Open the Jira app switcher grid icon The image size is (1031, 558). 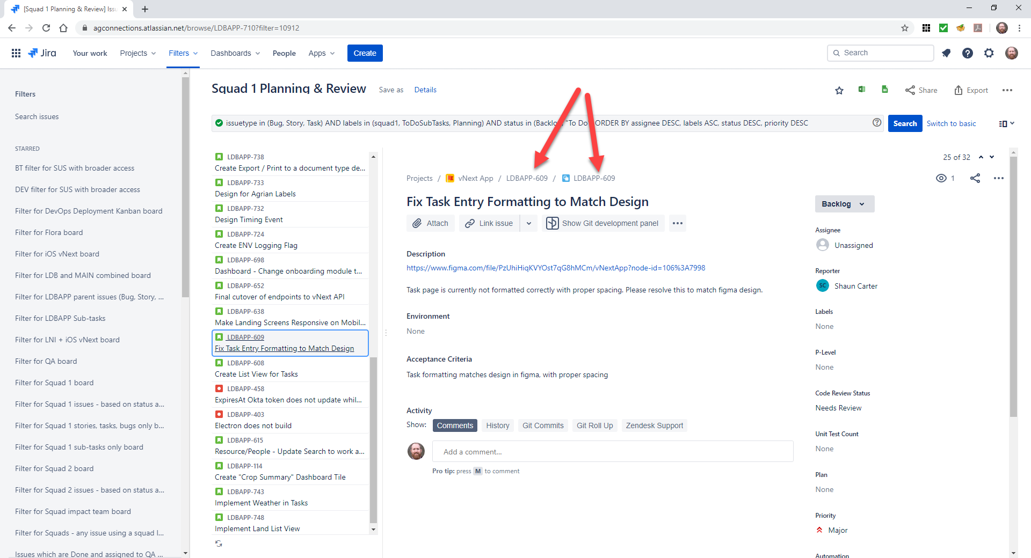pos(16,53)
